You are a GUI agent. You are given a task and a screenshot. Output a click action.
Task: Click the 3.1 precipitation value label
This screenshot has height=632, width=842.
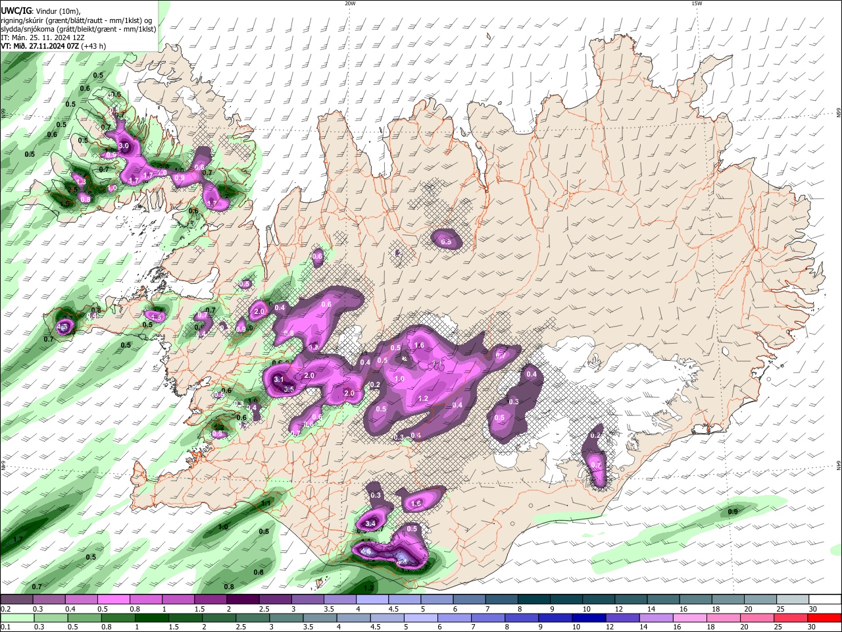click(x=278, y=379)
